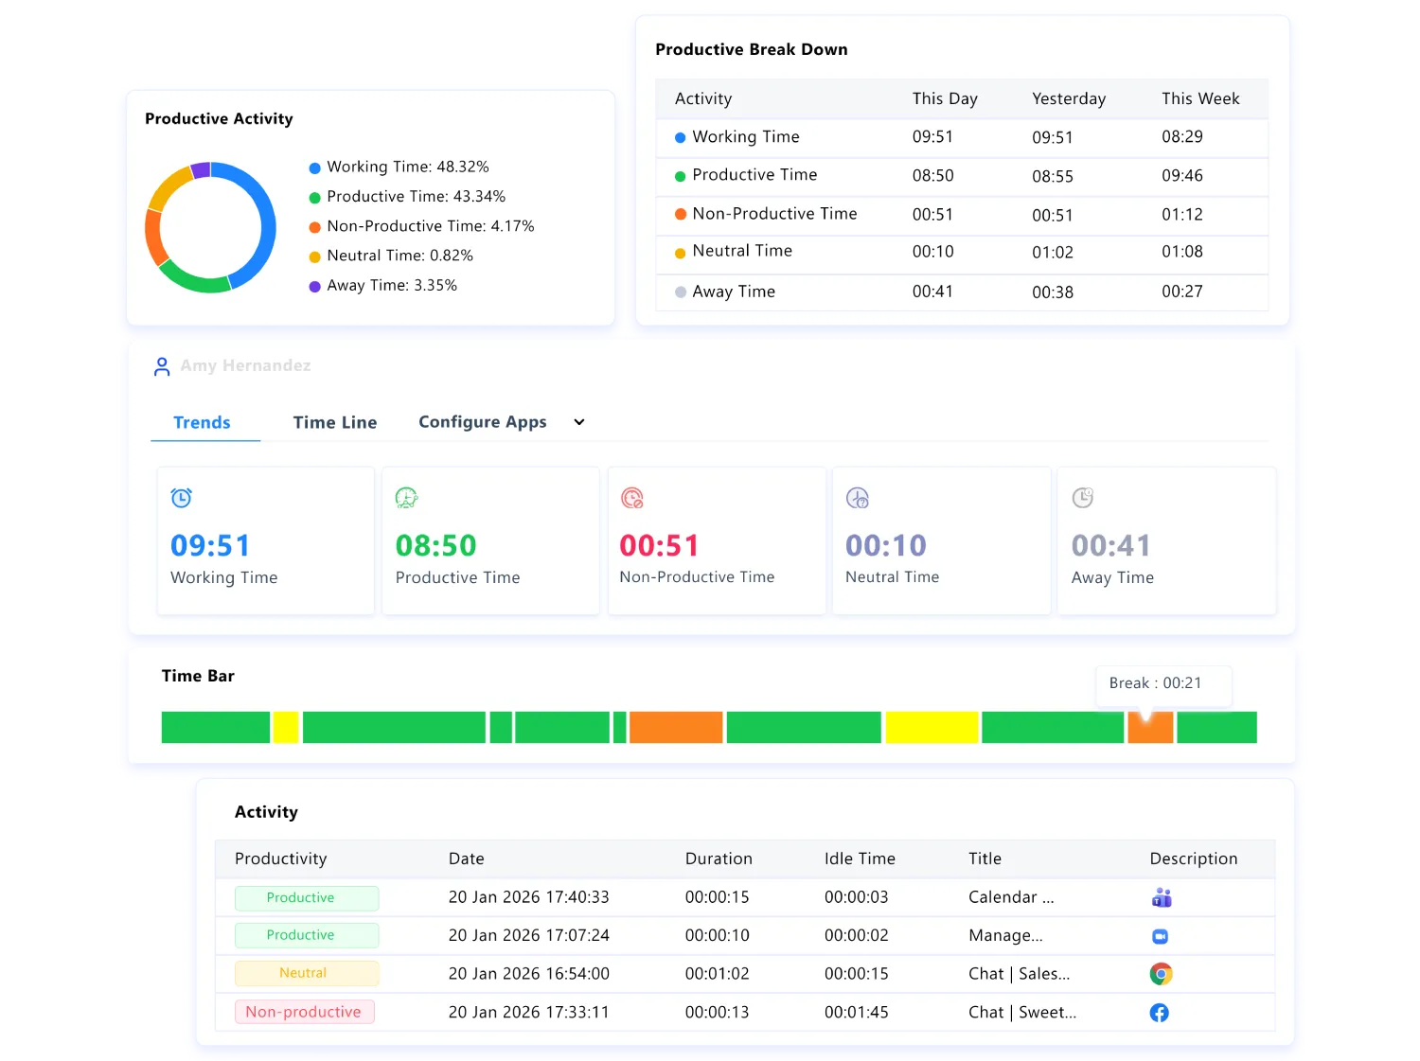
Task: Select the Productive Time icon above 08:50
Action: 406,497
